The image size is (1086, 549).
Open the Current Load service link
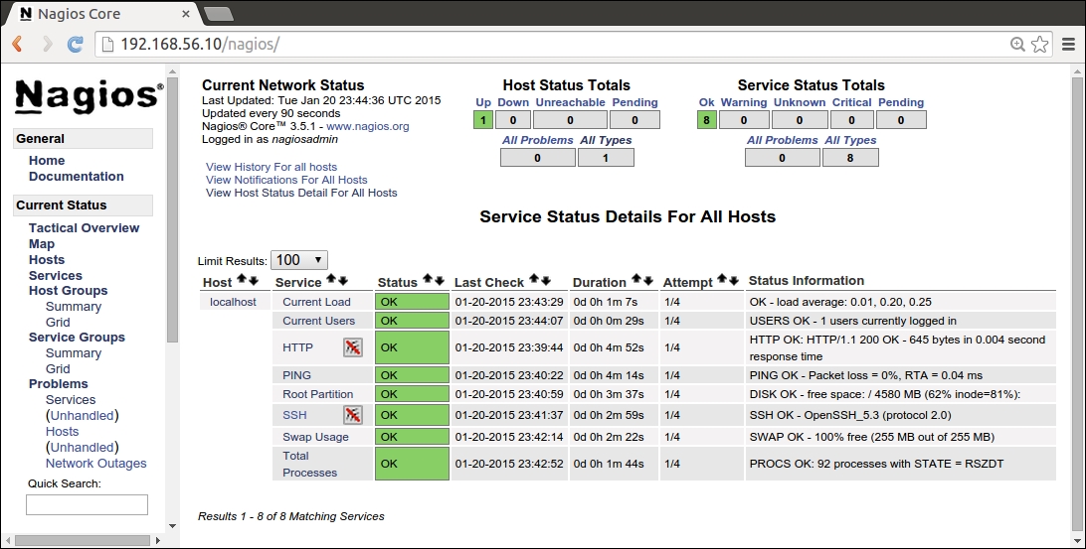click(316, 302)
